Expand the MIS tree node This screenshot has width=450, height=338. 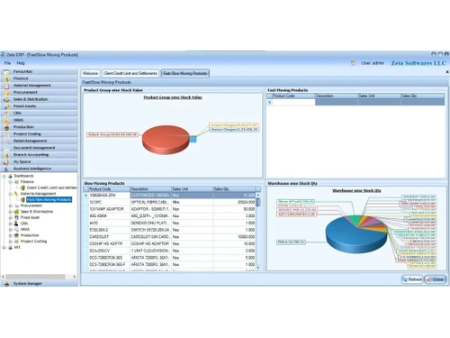click(x=4, y=247)
